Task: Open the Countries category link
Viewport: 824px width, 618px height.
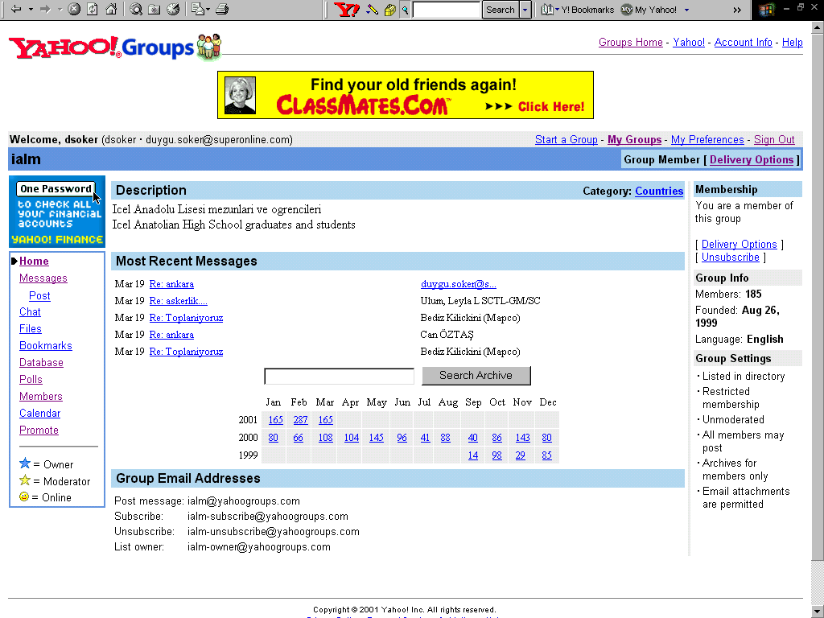Action: click(659, 191)
